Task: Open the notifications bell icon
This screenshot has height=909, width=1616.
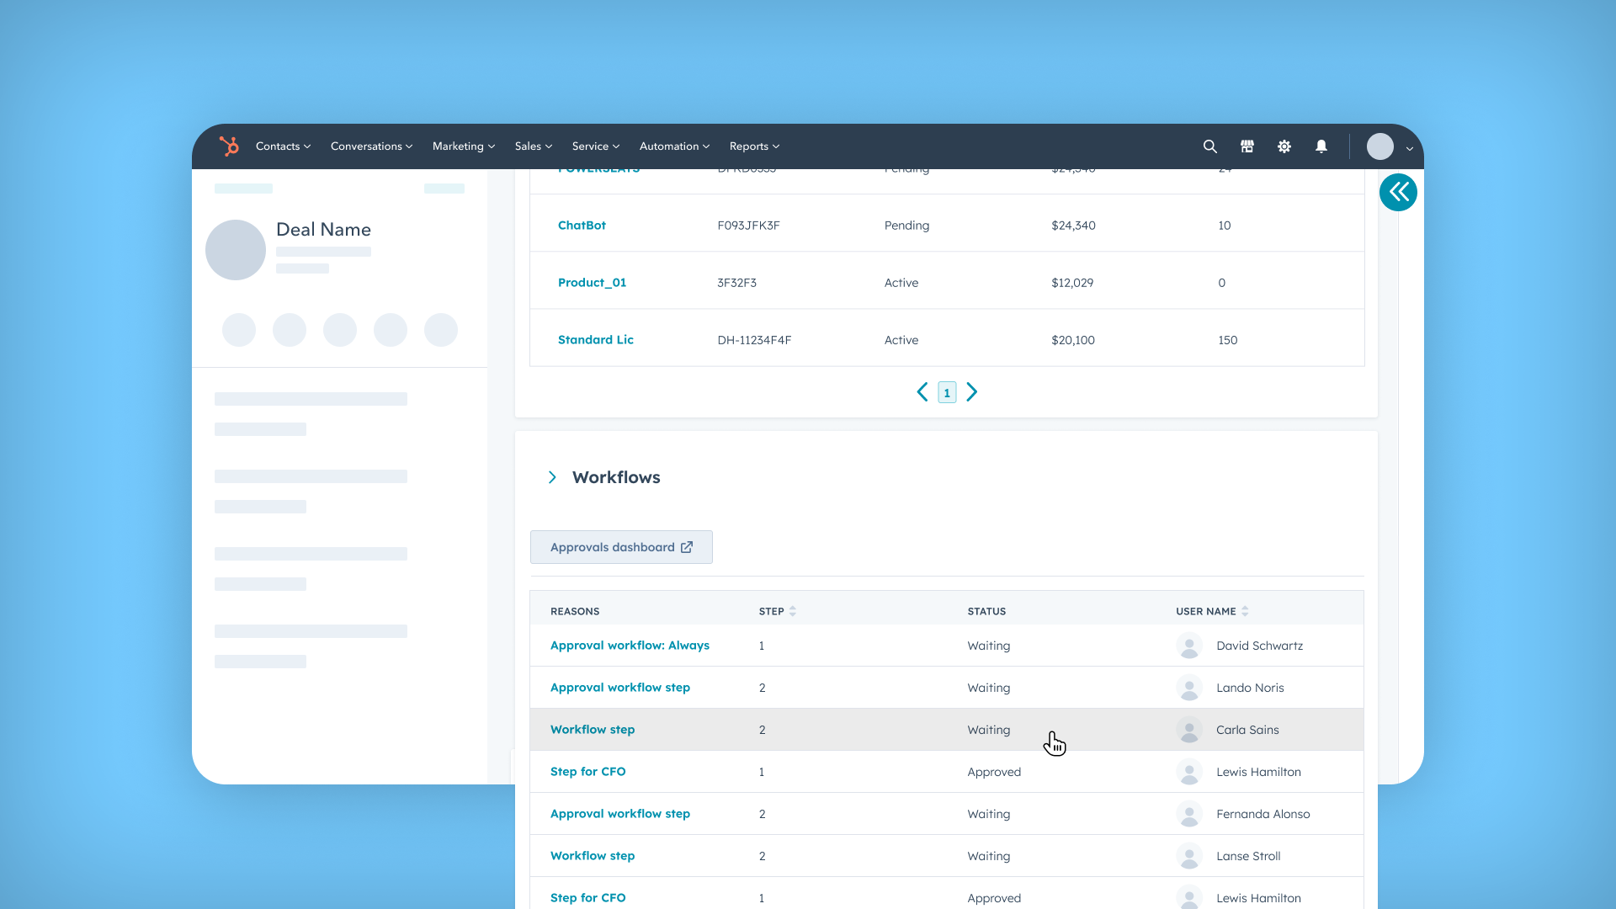Action: pos(1321,146)
